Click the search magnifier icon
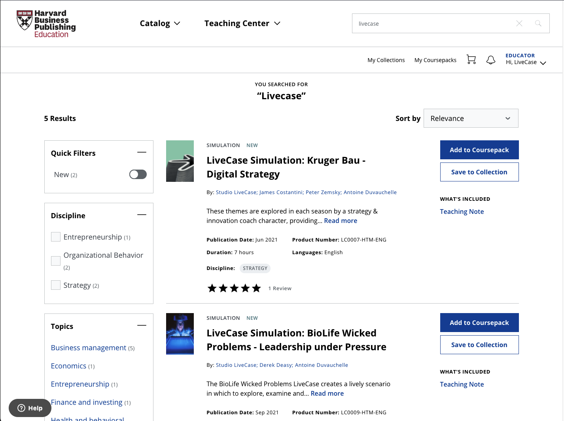 pos(538,23)
